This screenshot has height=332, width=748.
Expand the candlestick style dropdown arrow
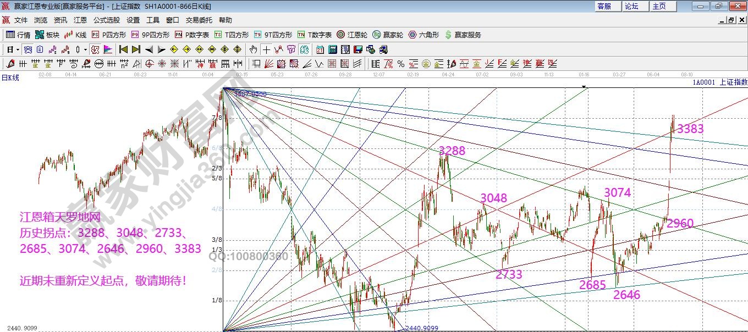pos(85,49)
